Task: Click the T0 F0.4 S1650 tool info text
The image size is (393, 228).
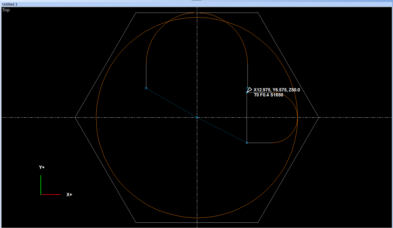Action: [x=268, y=95]
